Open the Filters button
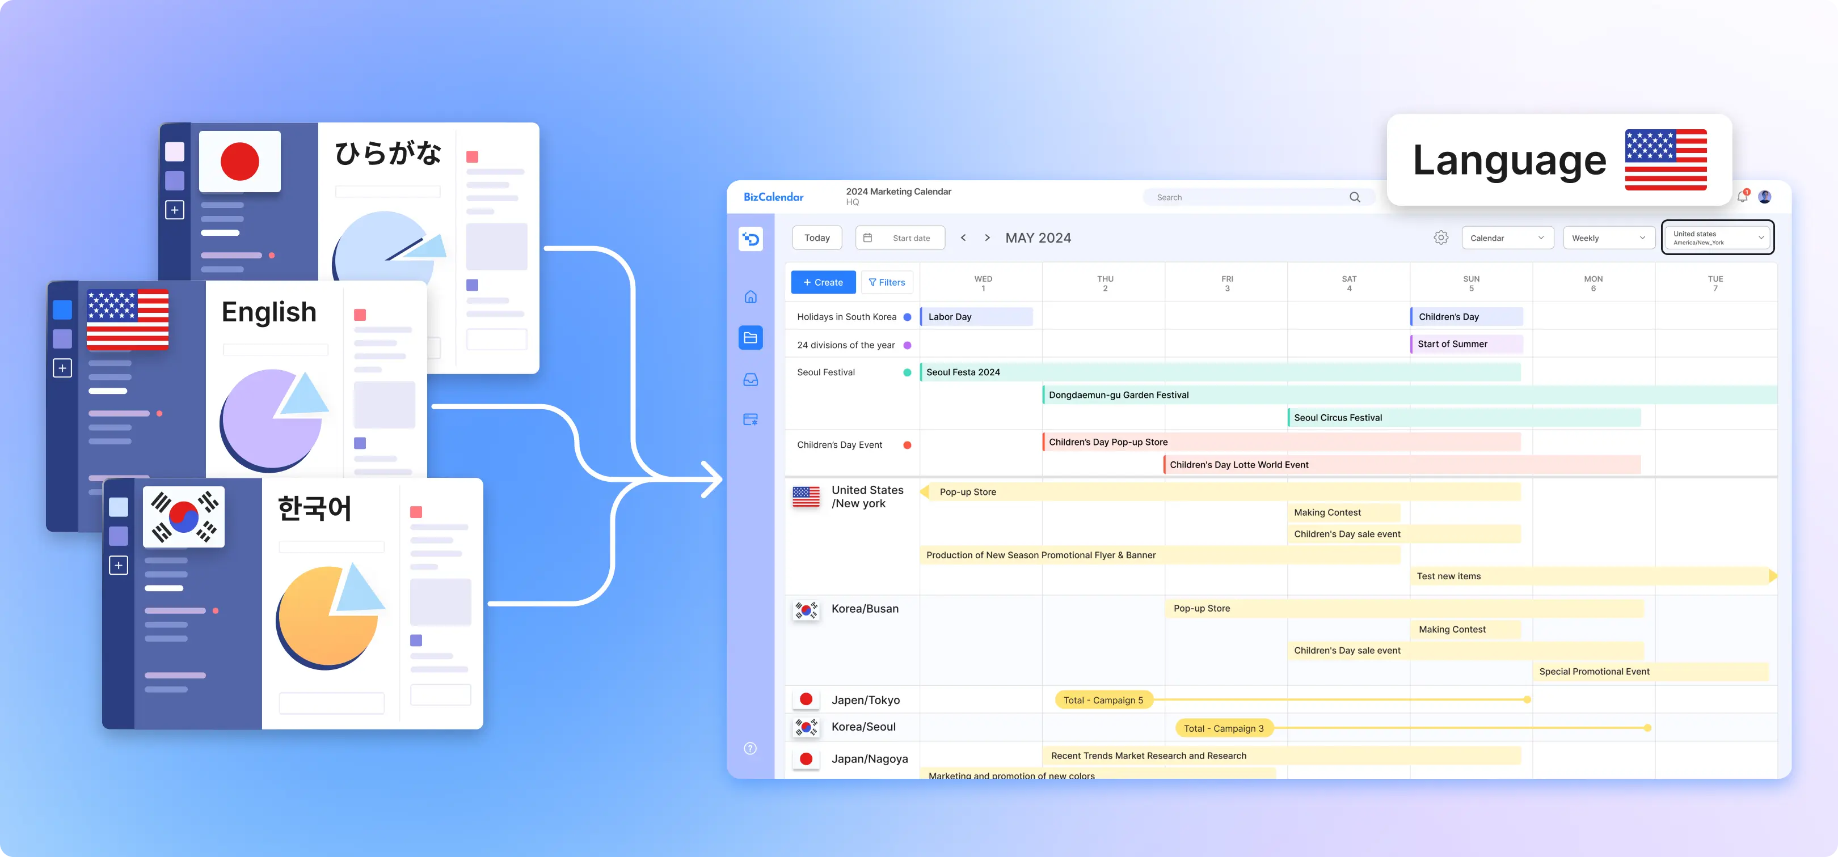 click(x=887, y=282)
